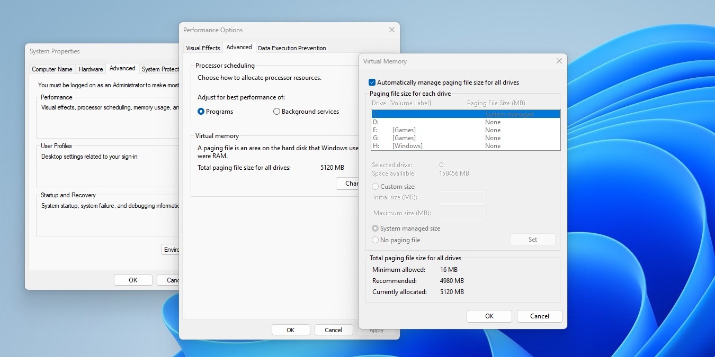Choose the Custom size option
715x357 pixels.
tap(376, 186)
